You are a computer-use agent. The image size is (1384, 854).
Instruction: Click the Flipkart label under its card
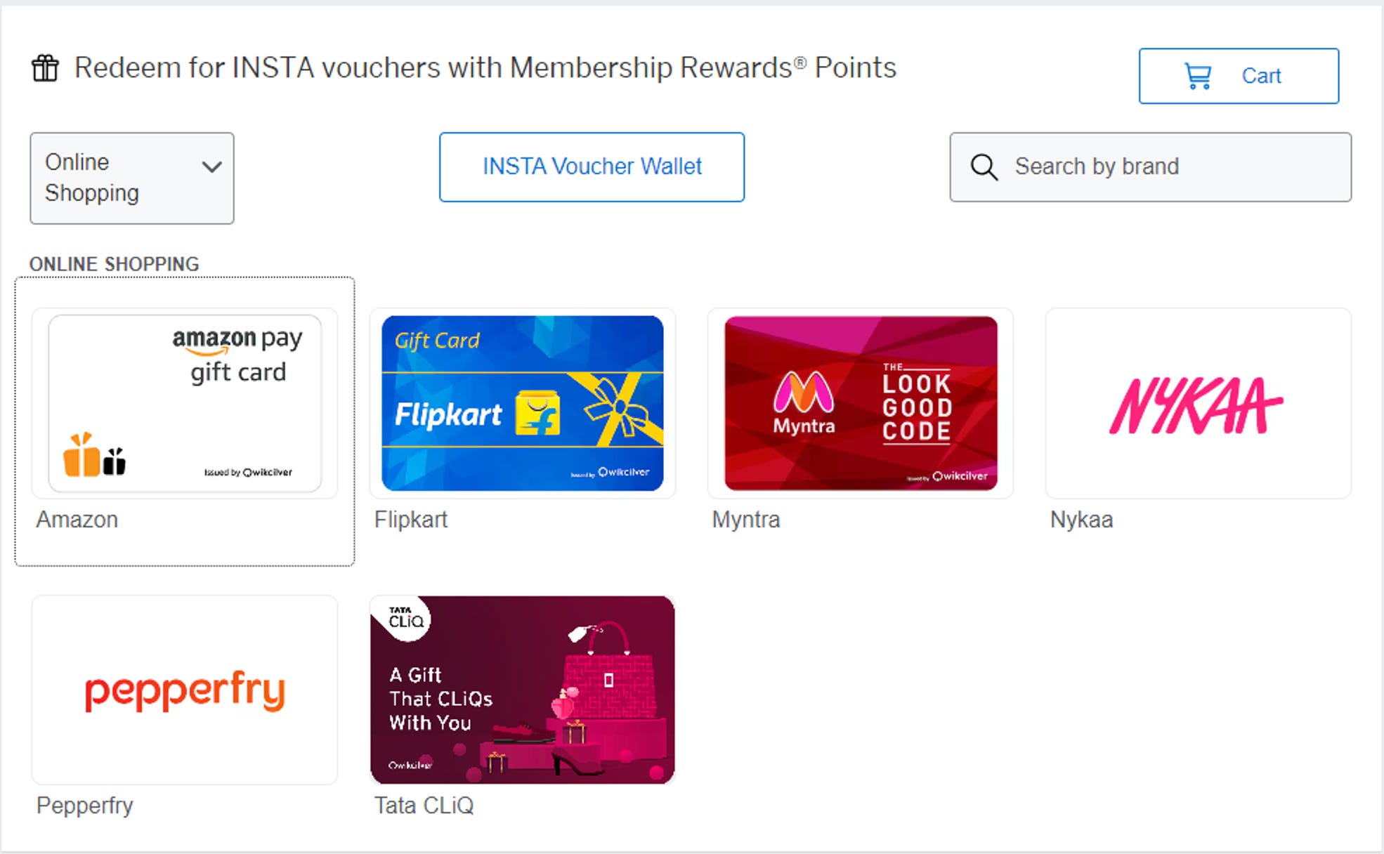pyautogui.click(x=411, y=520)
